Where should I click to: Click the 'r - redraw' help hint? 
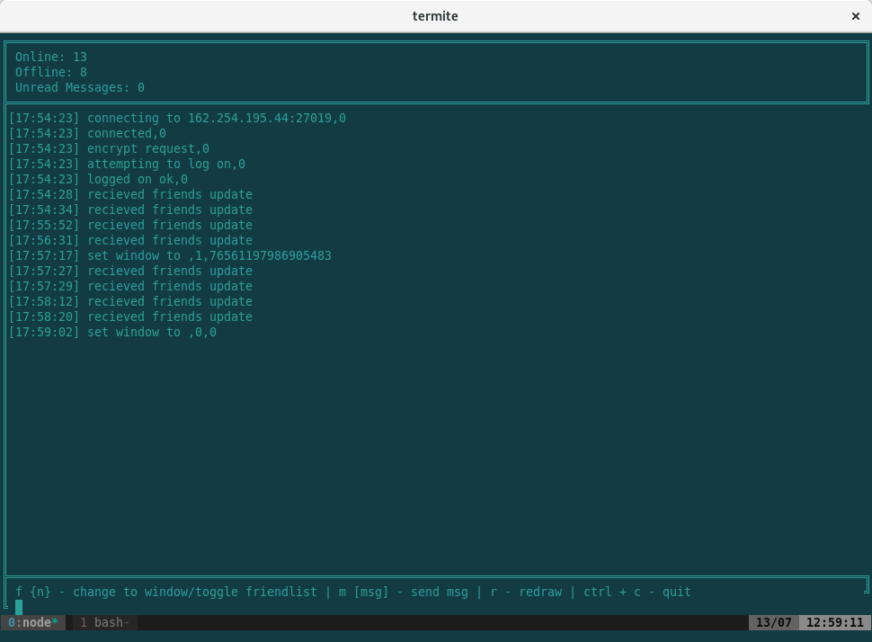(x=526, y=592)
